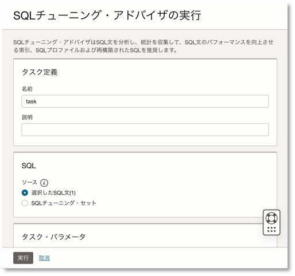Image resolution: width=295 pixels, height=276 pixels.
Task: Click the 説明 field label
Action: [x=27, y=117]
